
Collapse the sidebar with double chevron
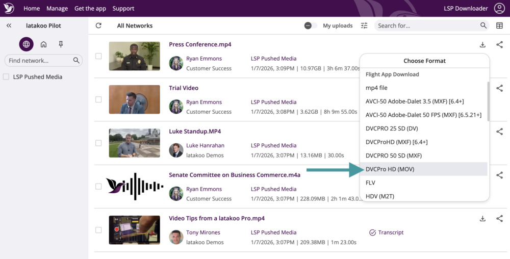[9, 25]
